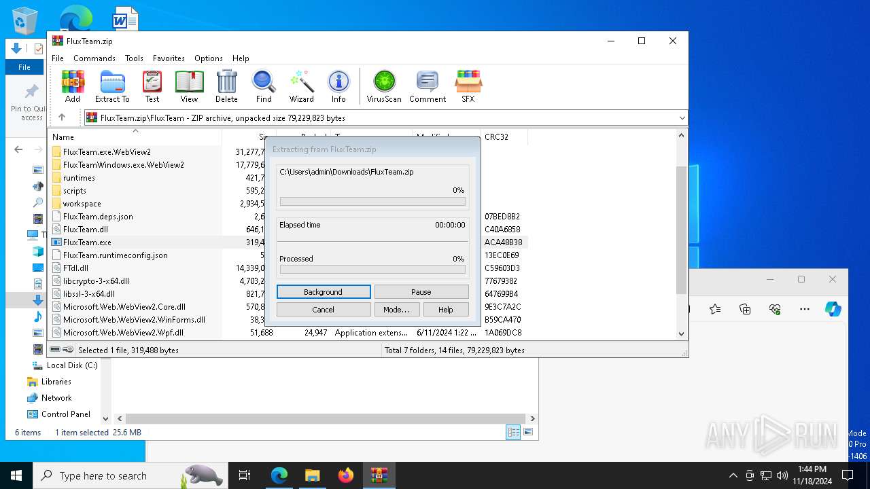The height and width of the screenshot is (489, 870).
Task: Cancel the extraction
Action: click(324, 310)
